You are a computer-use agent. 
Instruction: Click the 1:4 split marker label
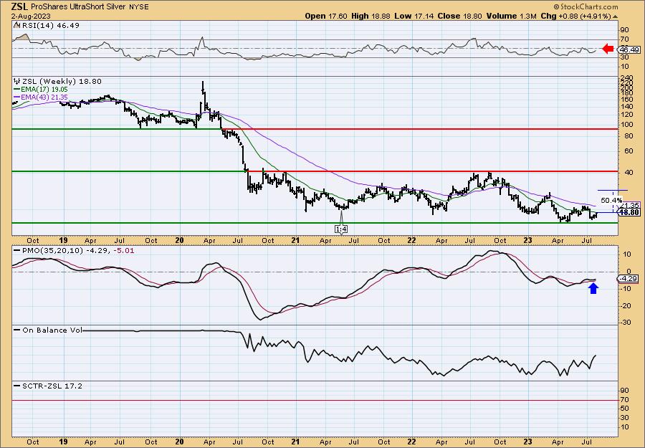(x=340, y=229)
